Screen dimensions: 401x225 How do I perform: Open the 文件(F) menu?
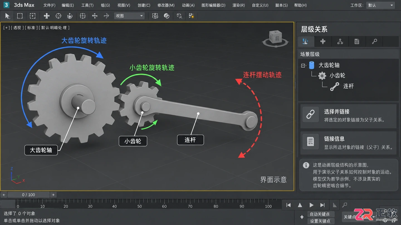(49, 5)
